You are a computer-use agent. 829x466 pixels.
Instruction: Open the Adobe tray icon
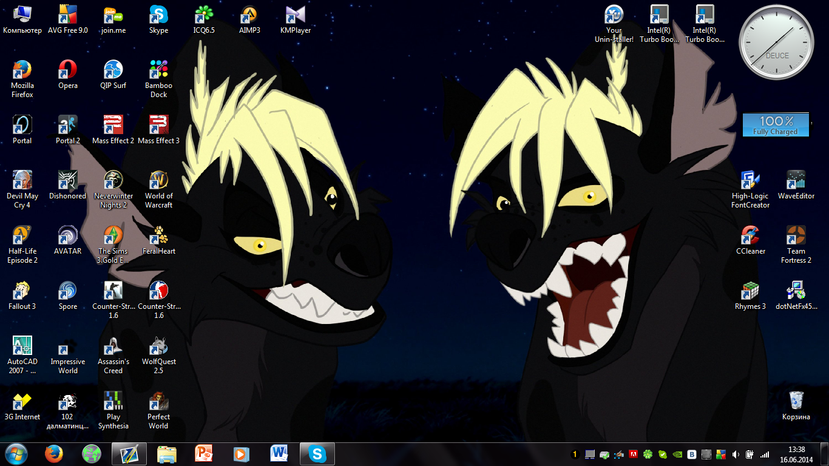click(x=634, y=454)
